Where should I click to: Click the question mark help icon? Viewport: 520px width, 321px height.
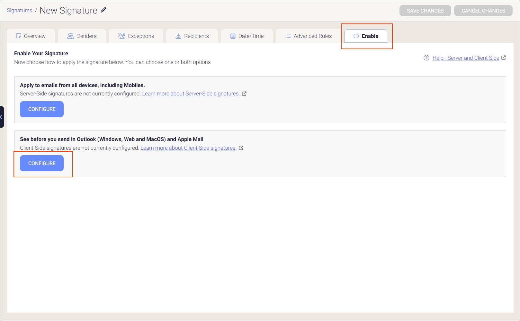pos(426,58)
